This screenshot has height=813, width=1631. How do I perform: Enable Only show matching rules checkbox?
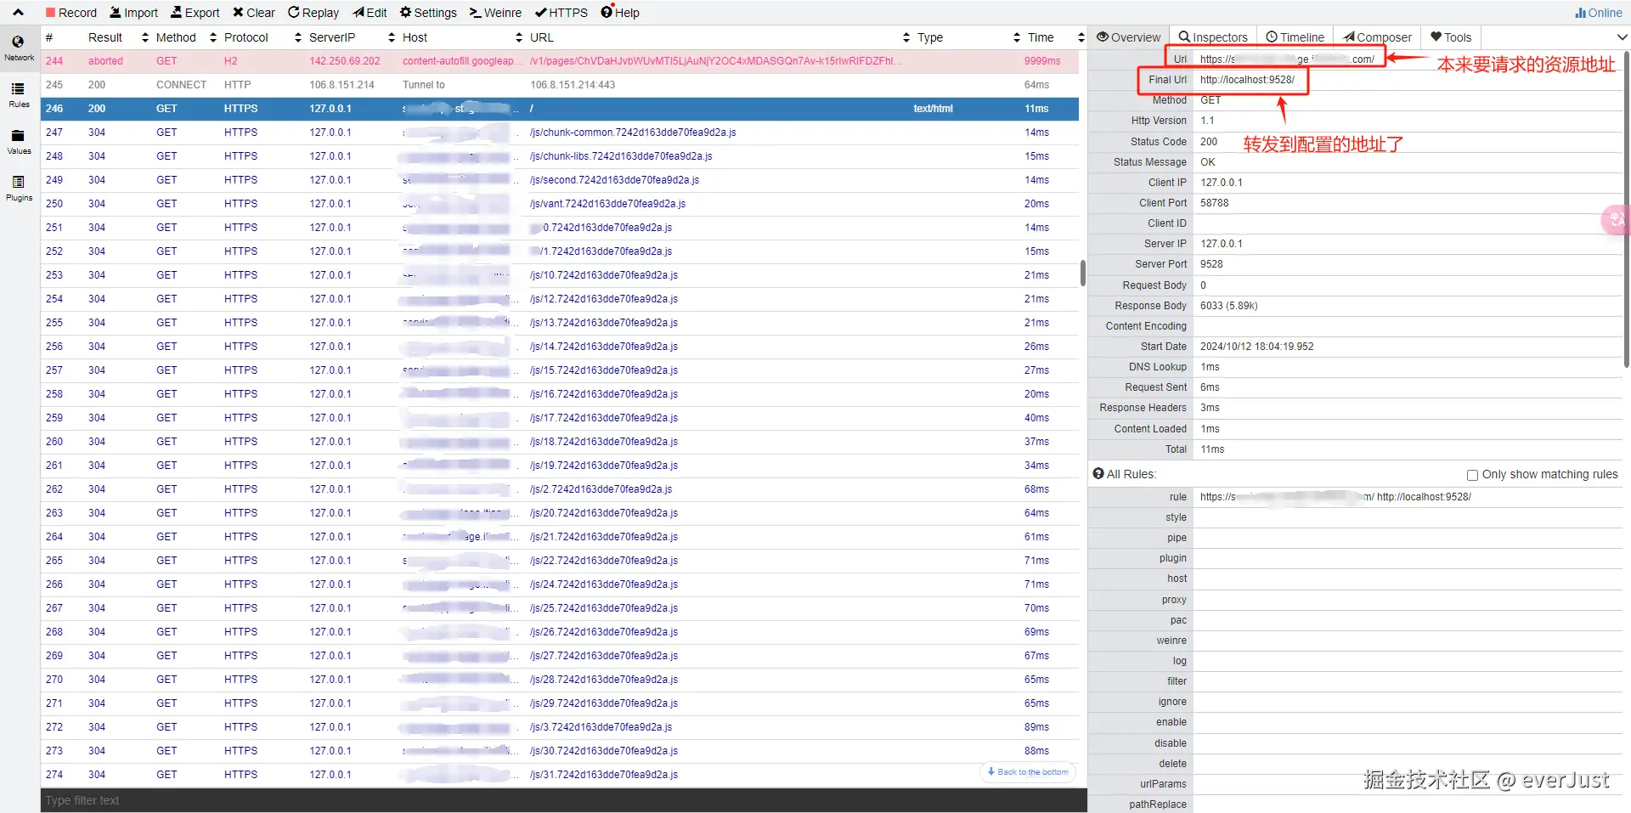(1472, 475)
